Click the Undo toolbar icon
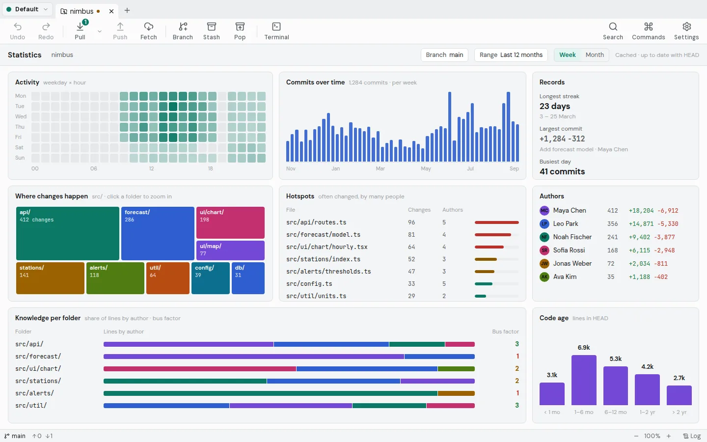707x442 pixels. 18,27
